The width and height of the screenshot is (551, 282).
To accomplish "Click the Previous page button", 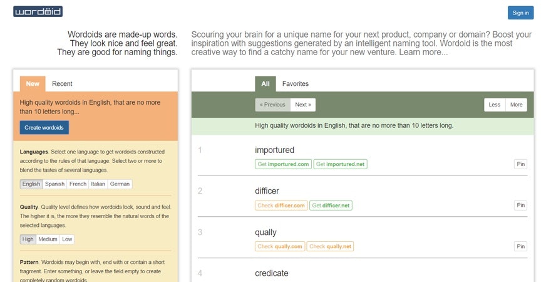I will (272, 105).
